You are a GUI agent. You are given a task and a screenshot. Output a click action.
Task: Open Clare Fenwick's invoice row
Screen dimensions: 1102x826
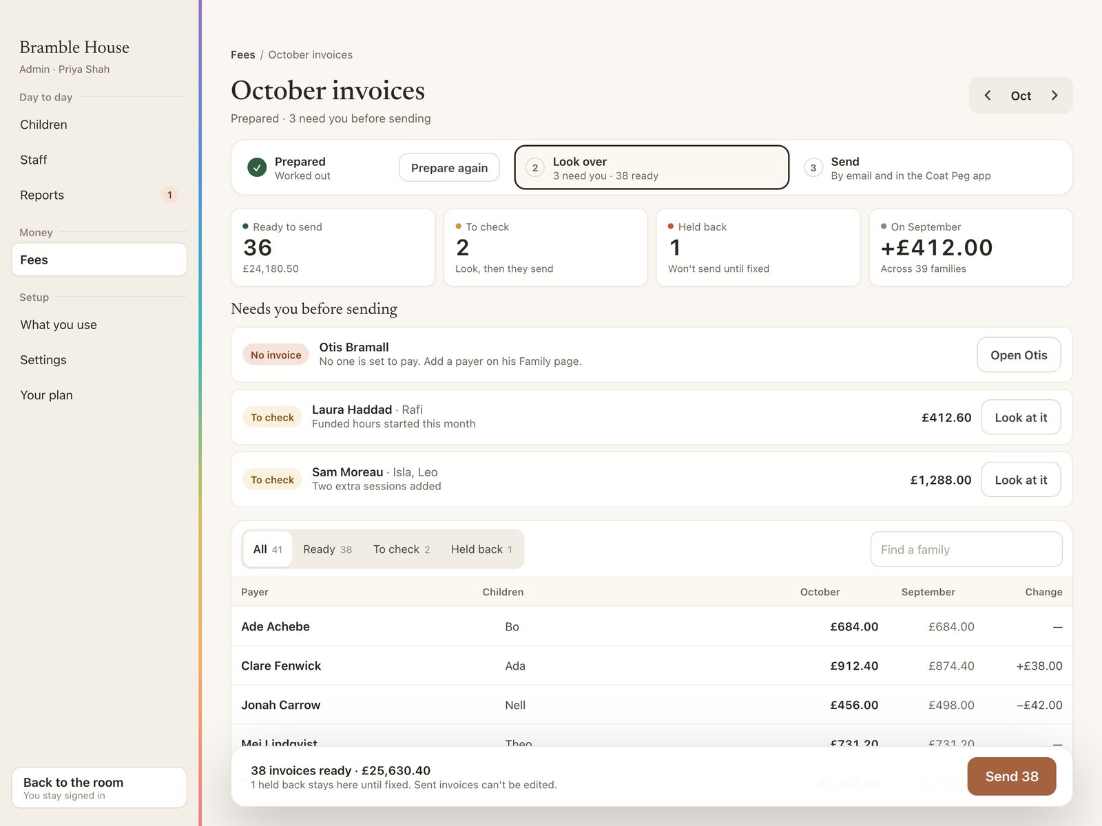point(652,666)
